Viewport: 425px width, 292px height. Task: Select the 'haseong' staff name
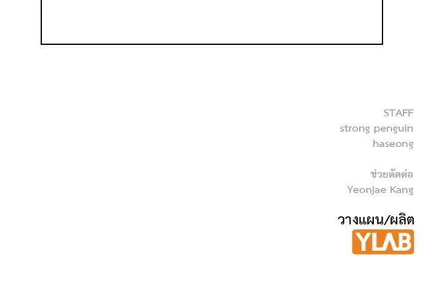(x=393, y=144)
